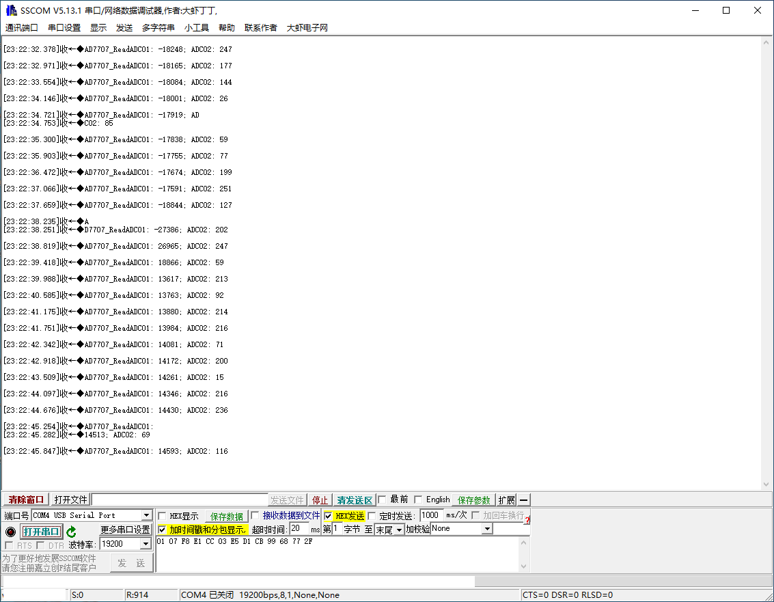
Task: Click the green refresh ports icon
Action: [x=71, y=532]
